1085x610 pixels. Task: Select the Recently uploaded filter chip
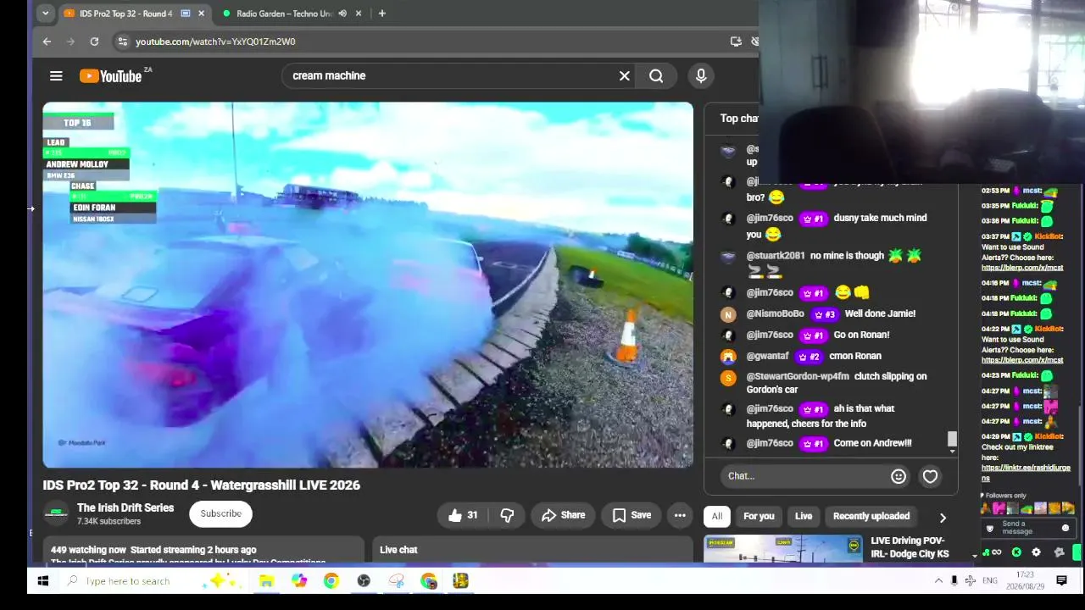871,516
